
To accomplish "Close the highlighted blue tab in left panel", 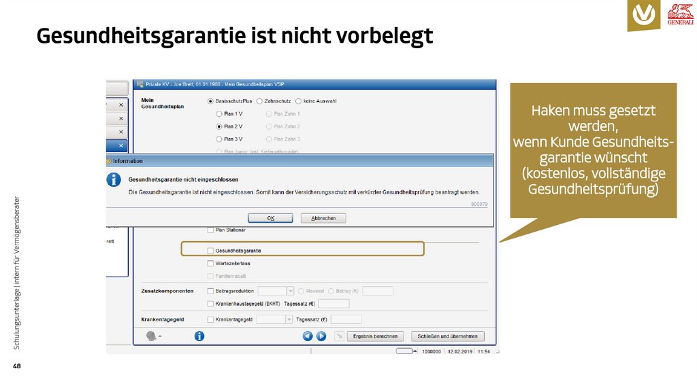I will (x=121, y=145).
